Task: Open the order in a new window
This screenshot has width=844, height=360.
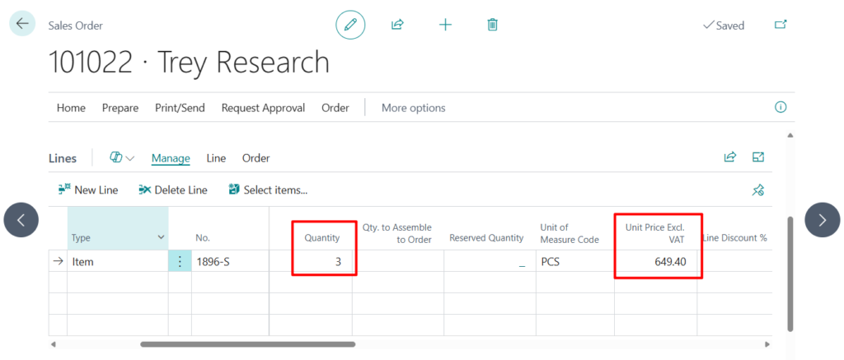Action: (x=781, y=25)
